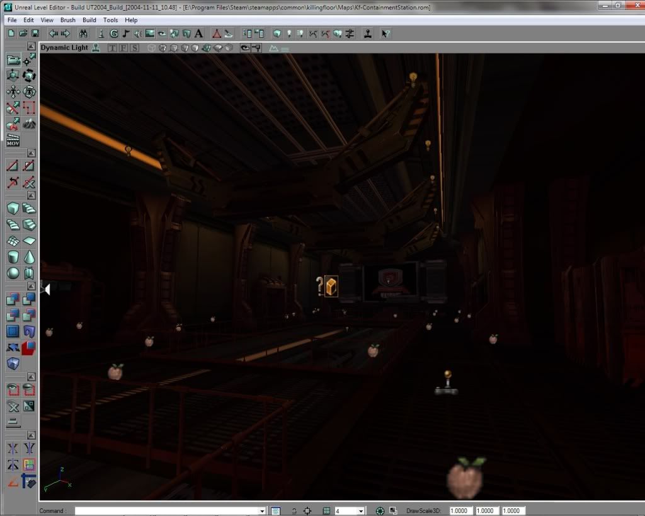The width and height of the screenshot is (645, 516).
Task: Open the Build menu
Action: click(89, 20)
